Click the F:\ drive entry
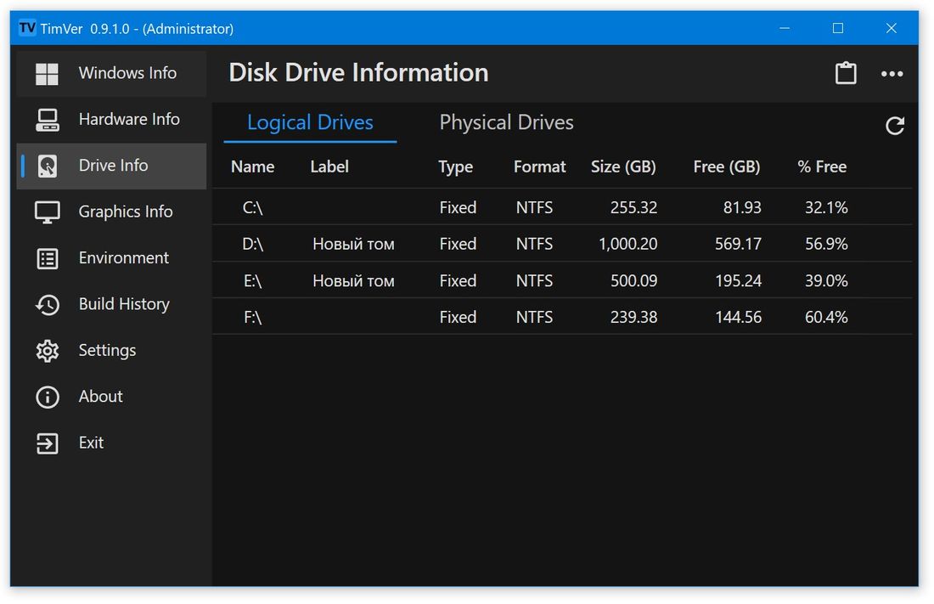The width and height of the screenshot is (934, 604). (x=253, y=318)
